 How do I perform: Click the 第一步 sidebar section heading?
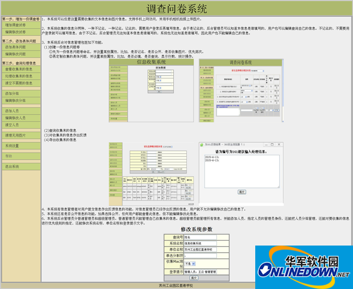click(21, 19)
